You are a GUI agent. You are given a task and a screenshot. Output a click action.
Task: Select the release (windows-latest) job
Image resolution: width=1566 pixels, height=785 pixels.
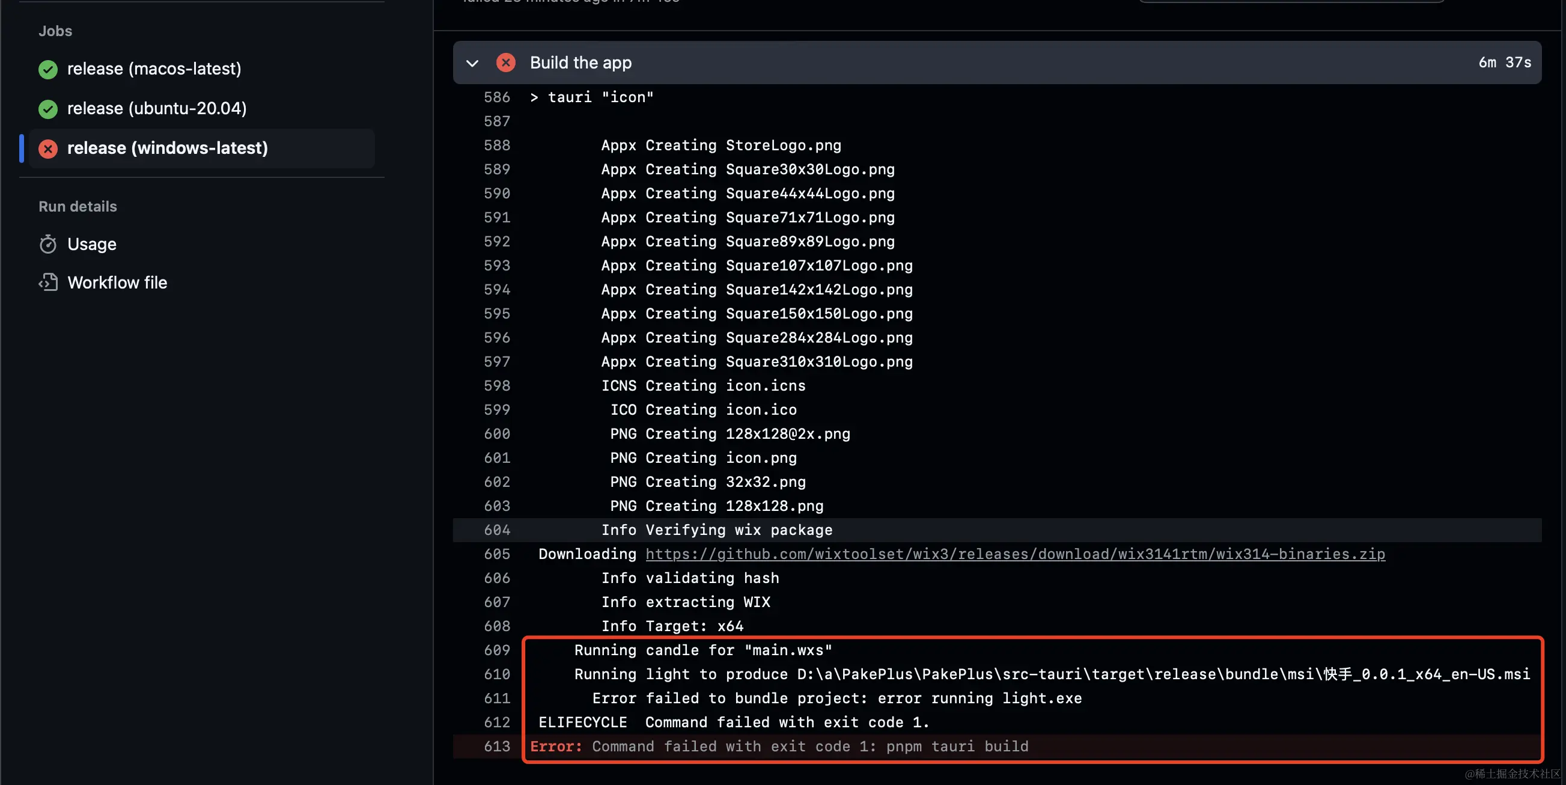(167, 148)
